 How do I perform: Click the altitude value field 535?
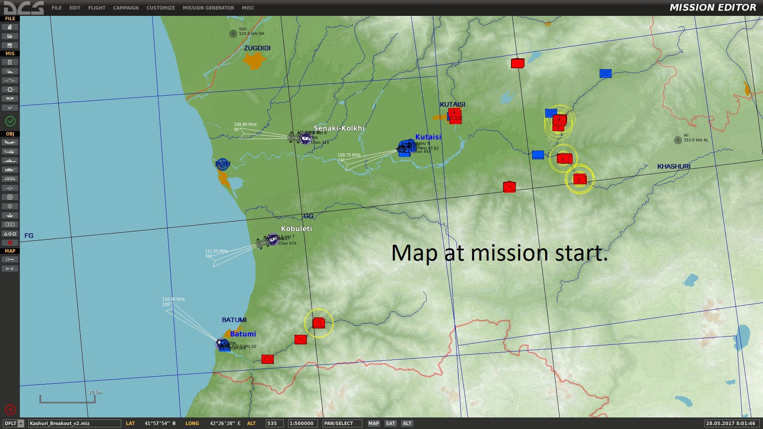coord(275,423)
